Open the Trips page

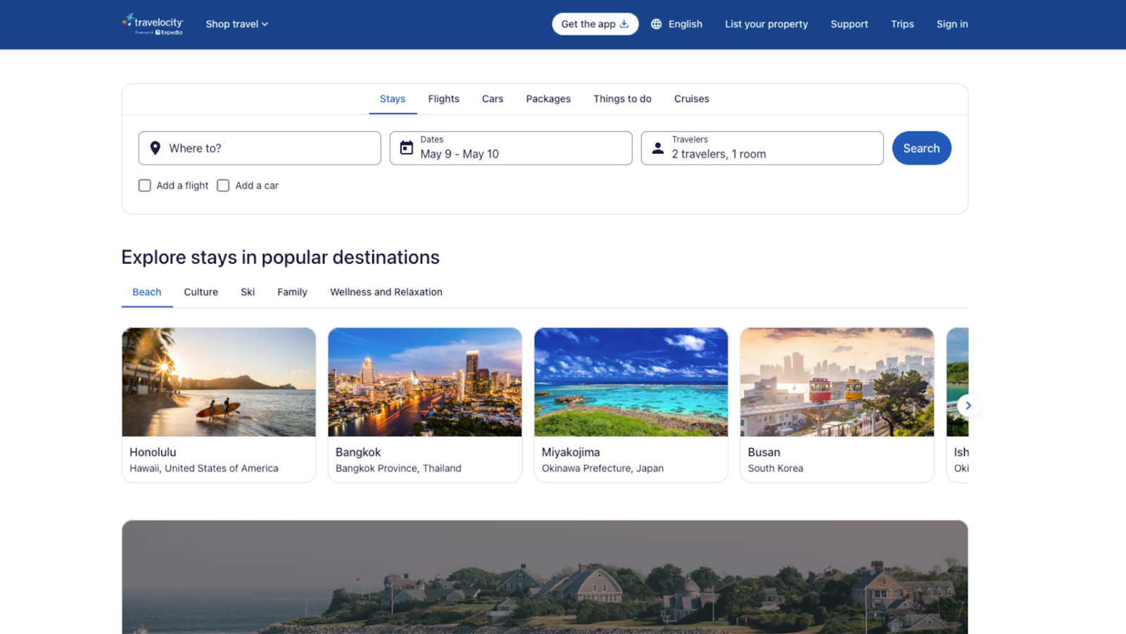pyautogui.click(x=902, y=24)
